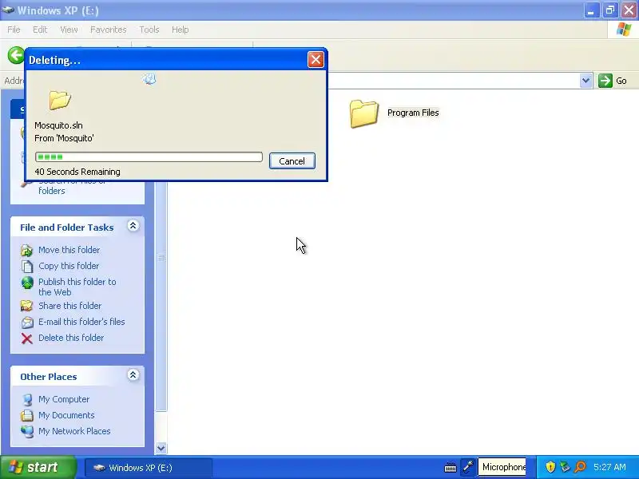Click the My Documents icon
The height and width of the screenshot is (479, 639).
point(27,415)
